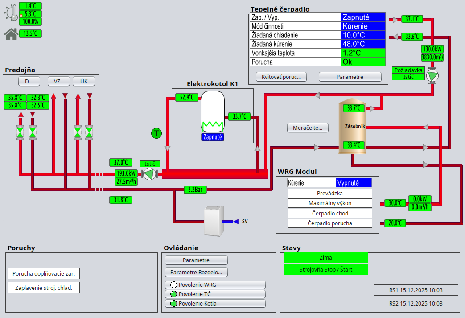Screen dimensions: 465x318
Task: Click the water refill unit next to SV
Action: [213, 222]
